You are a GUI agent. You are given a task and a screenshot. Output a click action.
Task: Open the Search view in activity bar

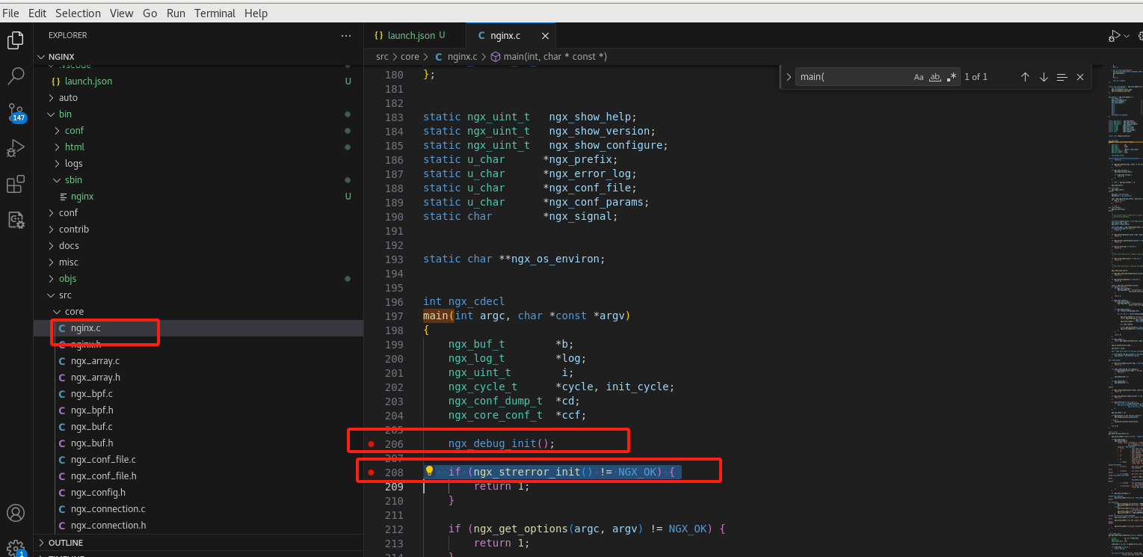[16, 76]
